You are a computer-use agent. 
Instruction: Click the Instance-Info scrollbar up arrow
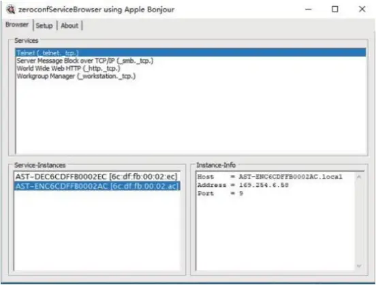pos(359,177)
